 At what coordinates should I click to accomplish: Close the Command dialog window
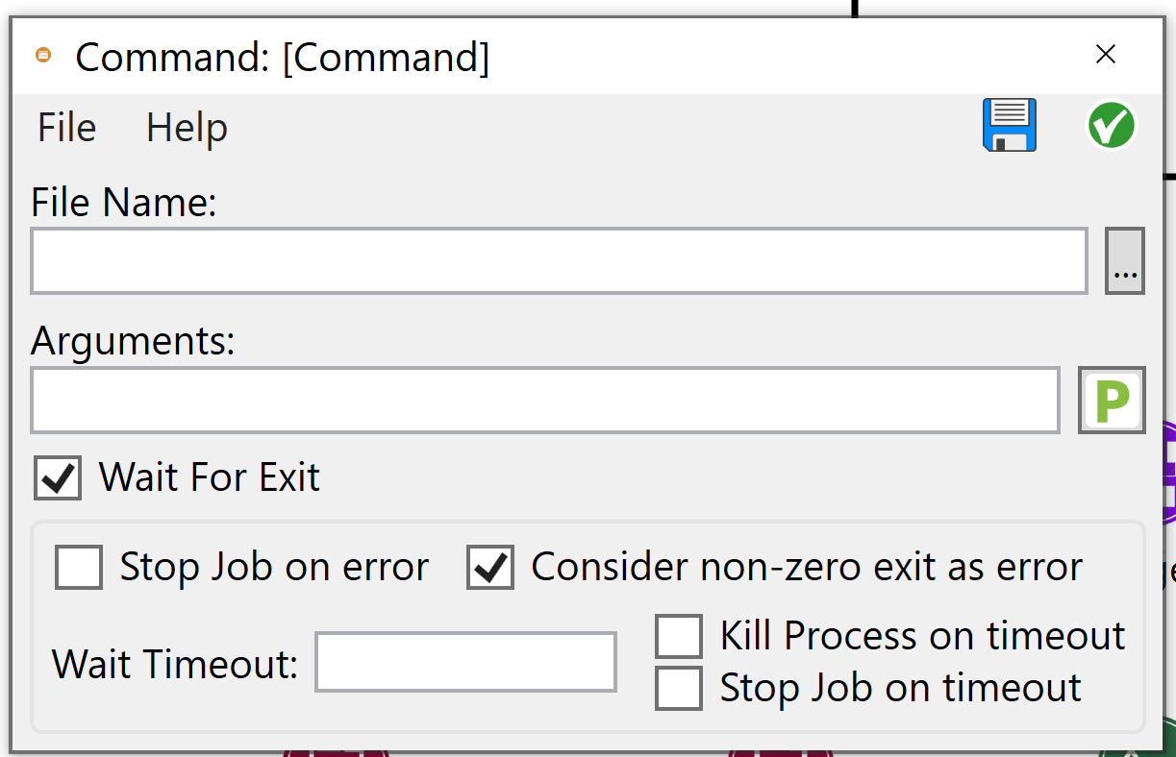tap(1106, 55)
